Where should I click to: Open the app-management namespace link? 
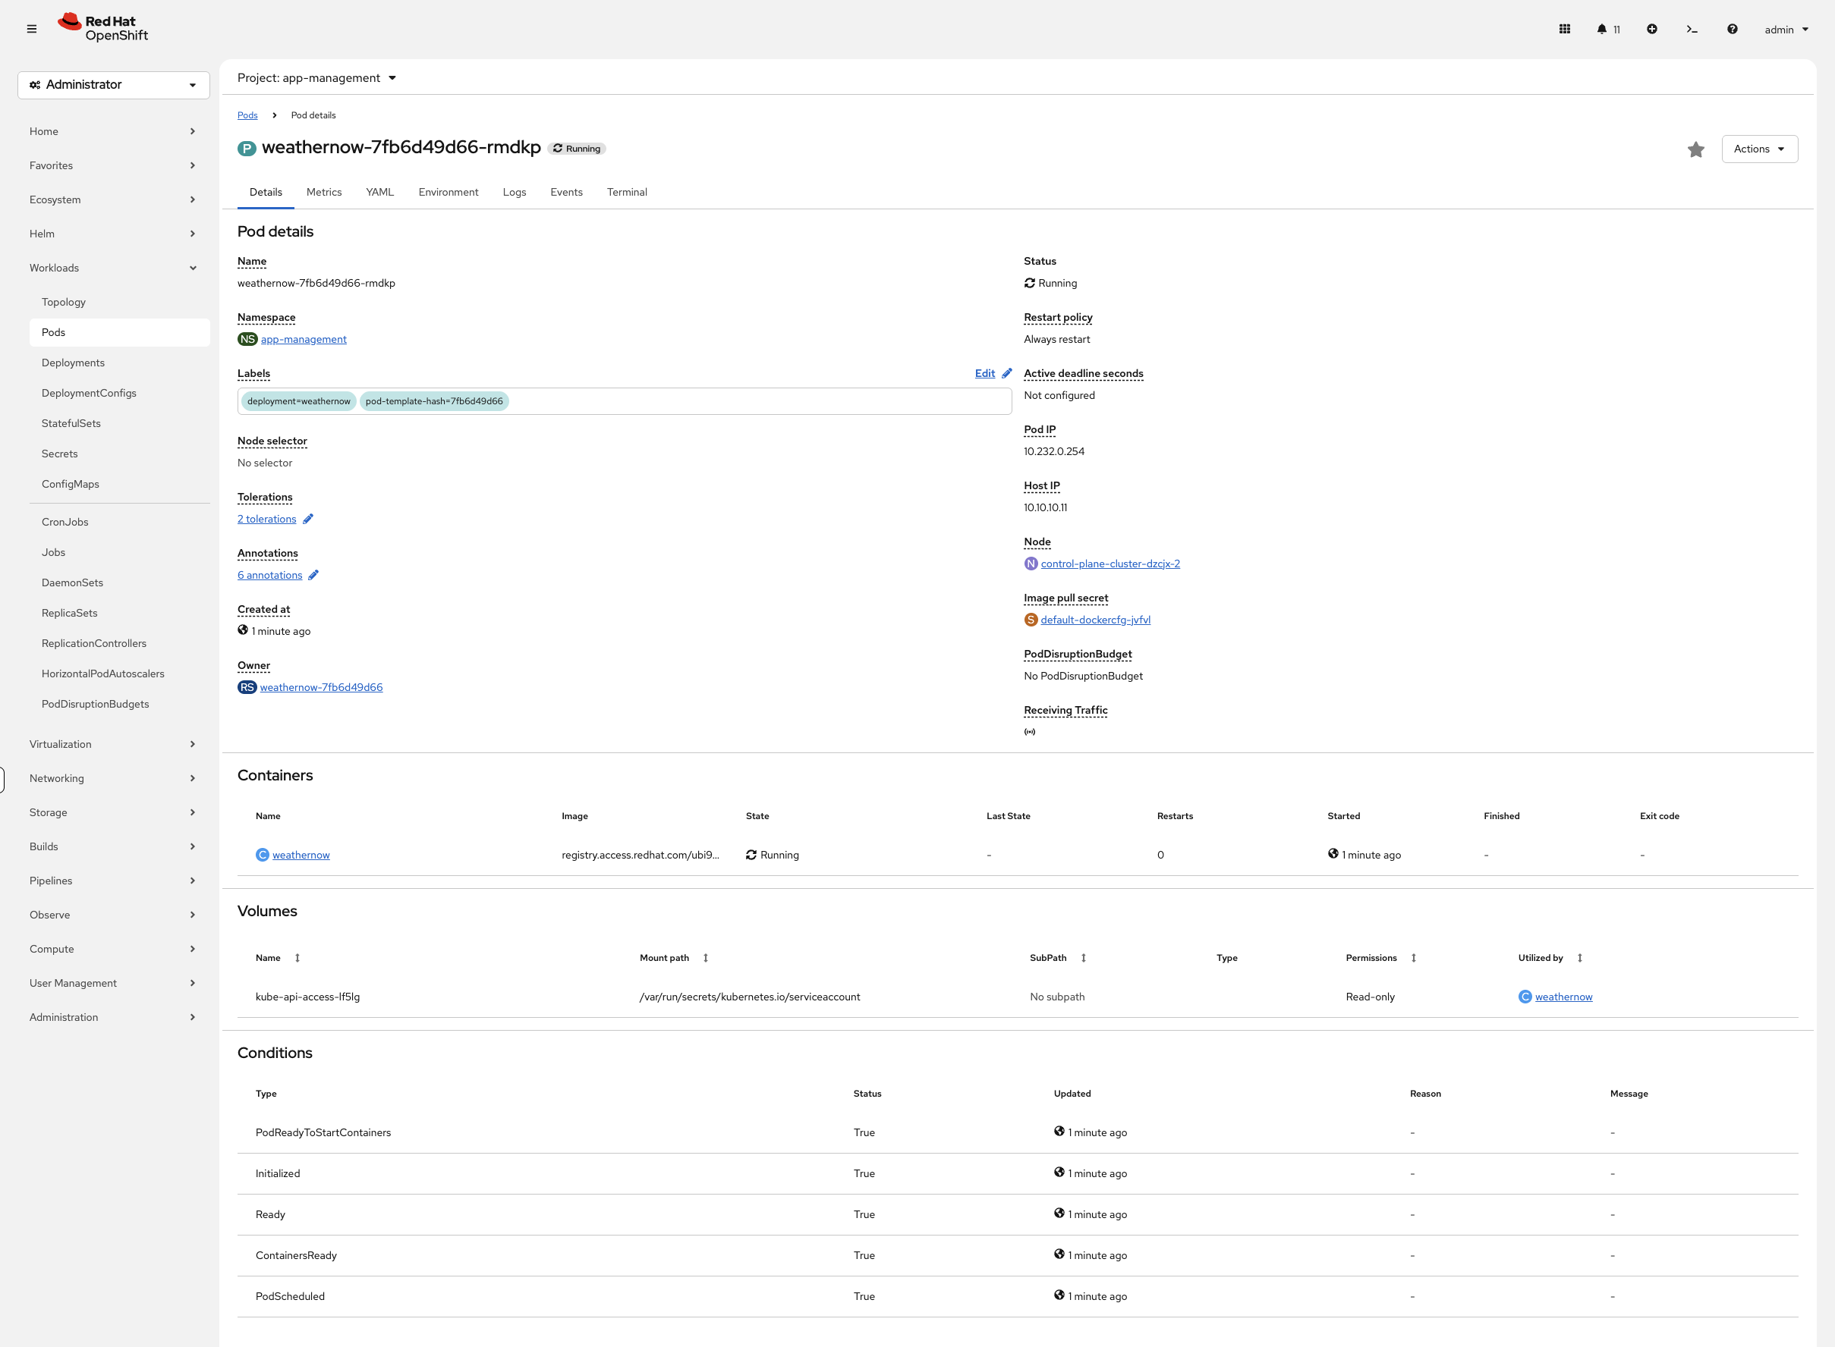click(304, 339)
